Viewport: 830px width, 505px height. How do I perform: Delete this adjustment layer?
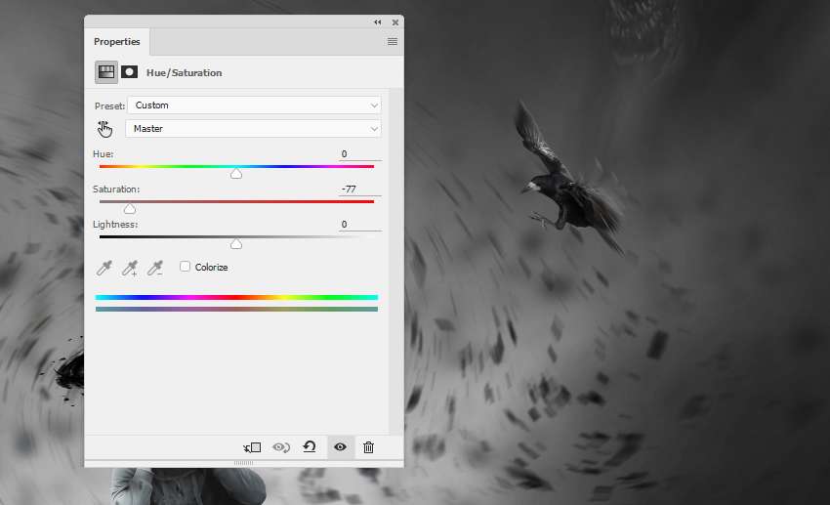click(368, 447)
